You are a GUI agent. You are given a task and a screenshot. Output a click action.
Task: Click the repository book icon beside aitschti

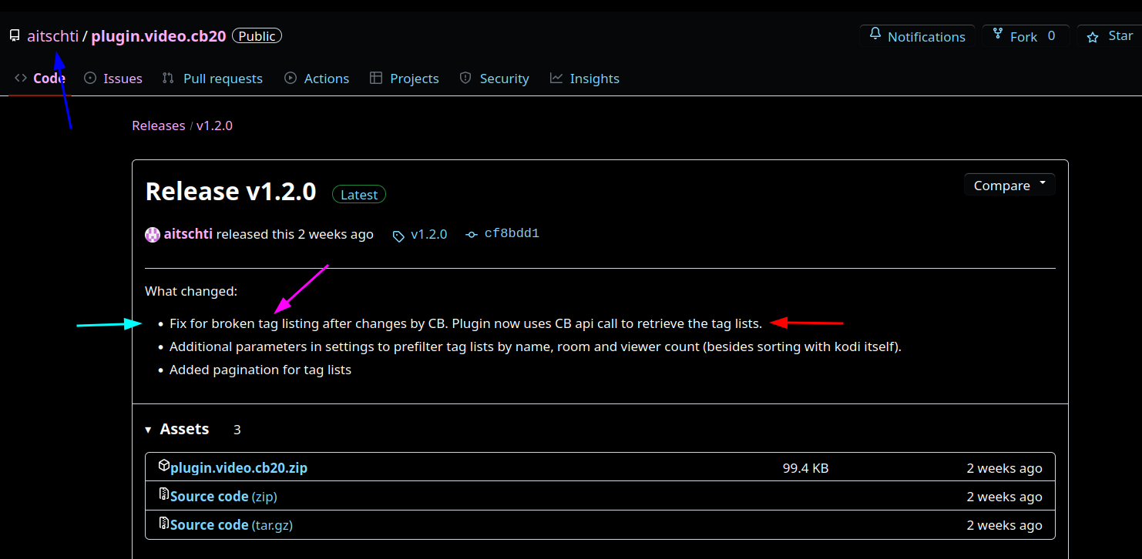click(14, 36)
